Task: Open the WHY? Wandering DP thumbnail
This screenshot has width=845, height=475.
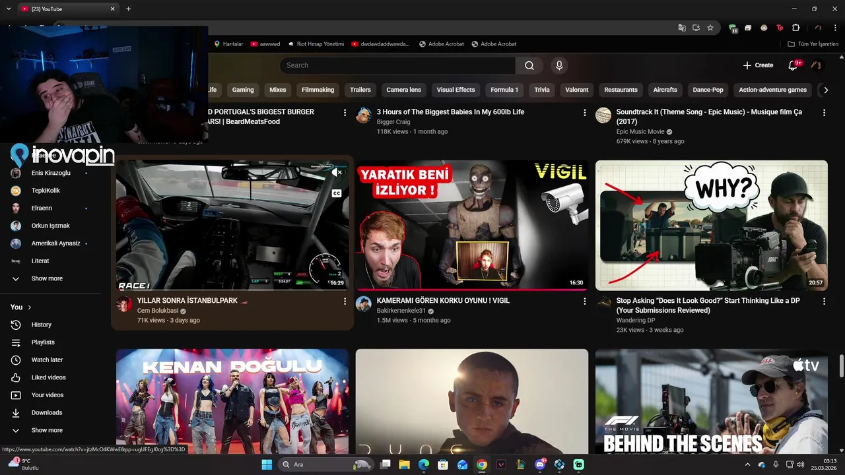Action: point(712,225)
